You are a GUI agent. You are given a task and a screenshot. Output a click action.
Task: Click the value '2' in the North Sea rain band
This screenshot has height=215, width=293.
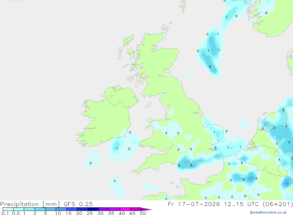coord(210,67)
